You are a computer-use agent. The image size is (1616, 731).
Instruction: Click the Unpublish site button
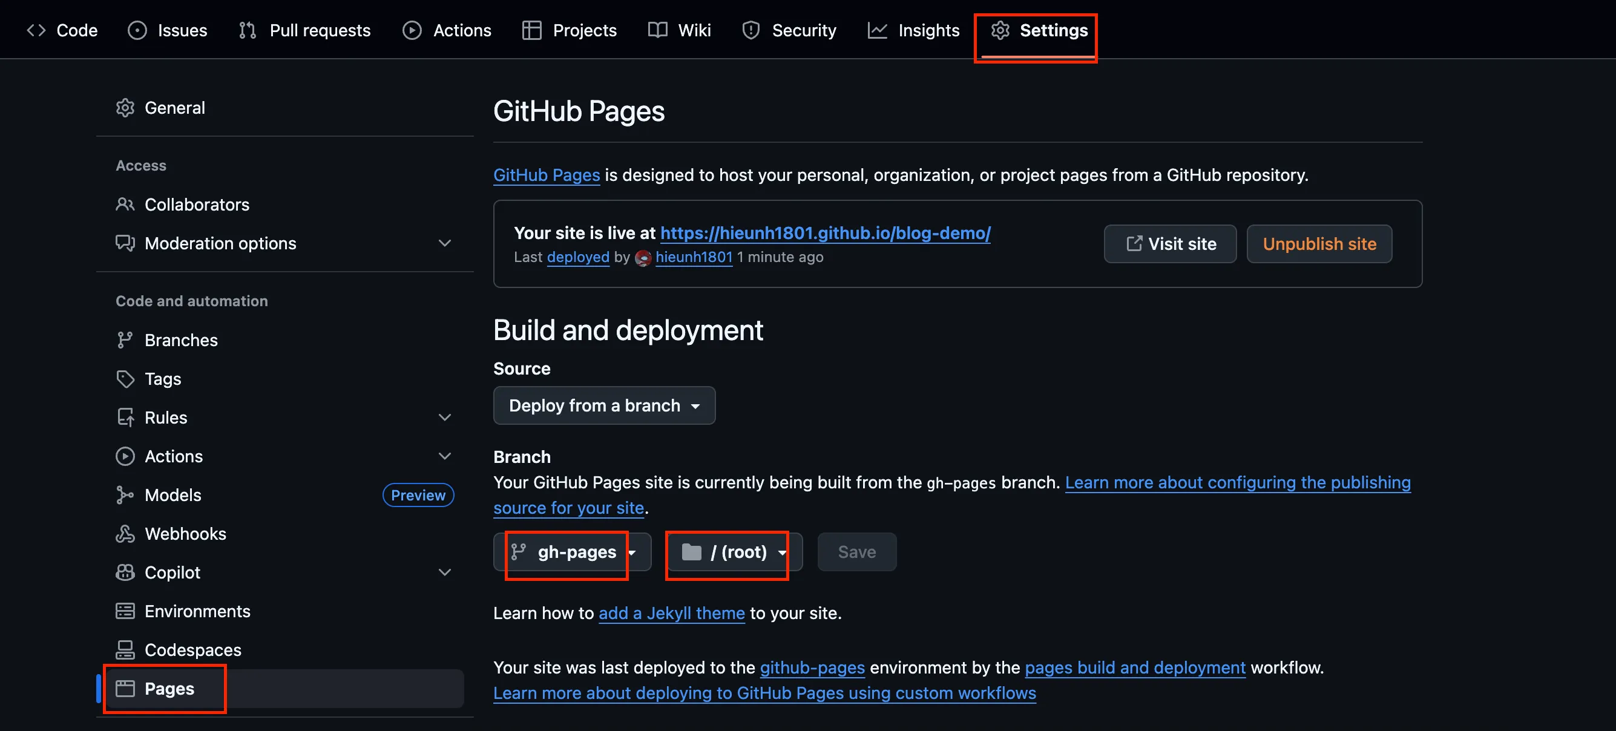coord(1319,243)
